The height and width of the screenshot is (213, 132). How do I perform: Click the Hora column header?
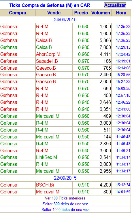(x=121, y=13)
